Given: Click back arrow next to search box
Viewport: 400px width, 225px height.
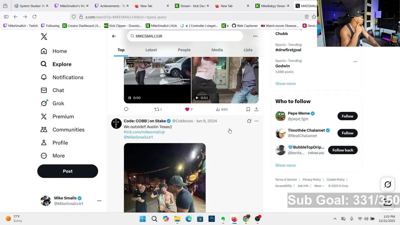Looking at the screenshot, I should click(114, 36).
